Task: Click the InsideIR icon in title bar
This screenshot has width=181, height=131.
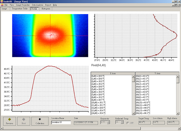Action: 2,1
